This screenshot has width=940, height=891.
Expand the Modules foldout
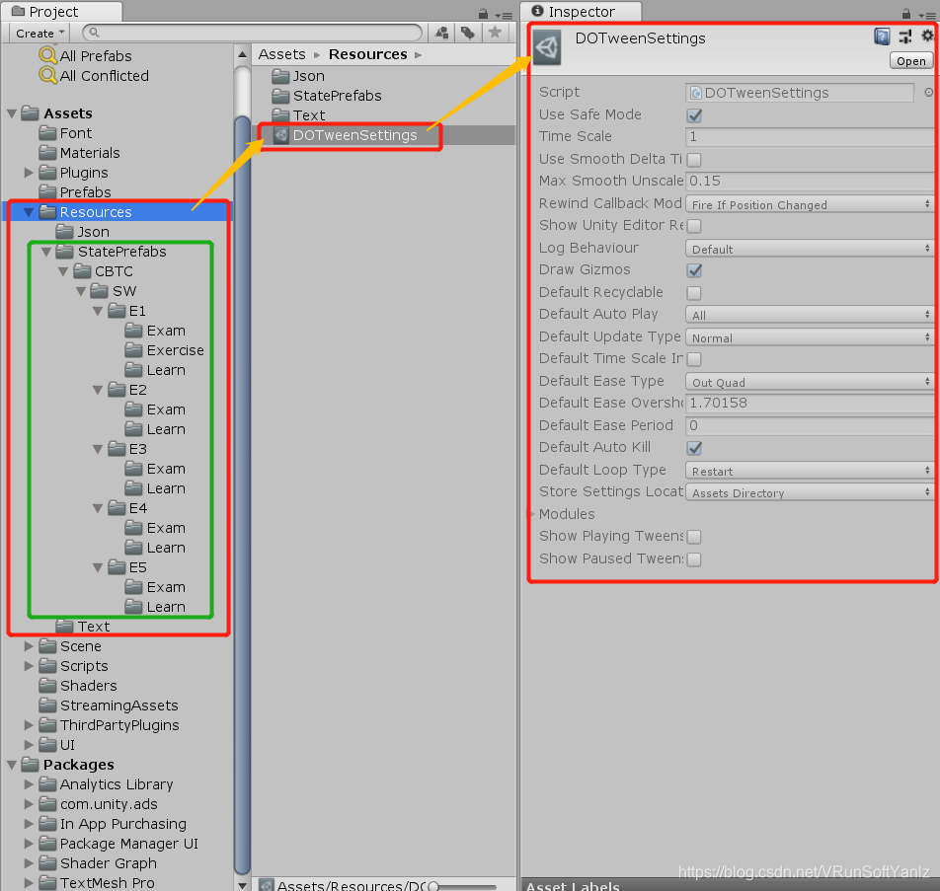tap(532, 514)
